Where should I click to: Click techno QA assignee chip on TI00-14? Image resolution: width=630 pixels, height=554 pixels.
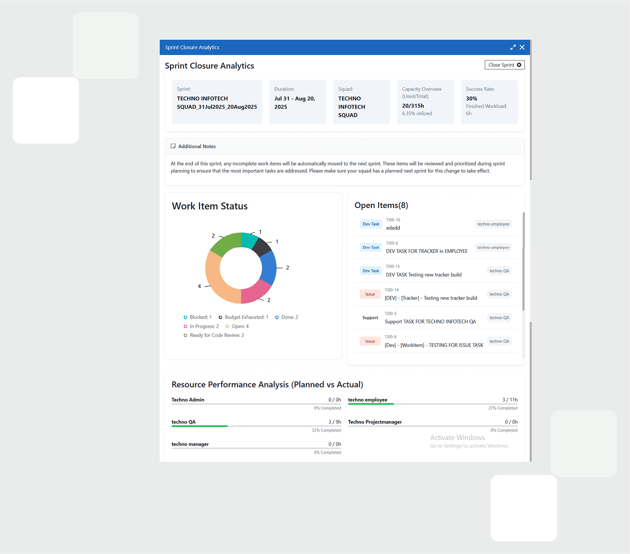coord(499,294)
